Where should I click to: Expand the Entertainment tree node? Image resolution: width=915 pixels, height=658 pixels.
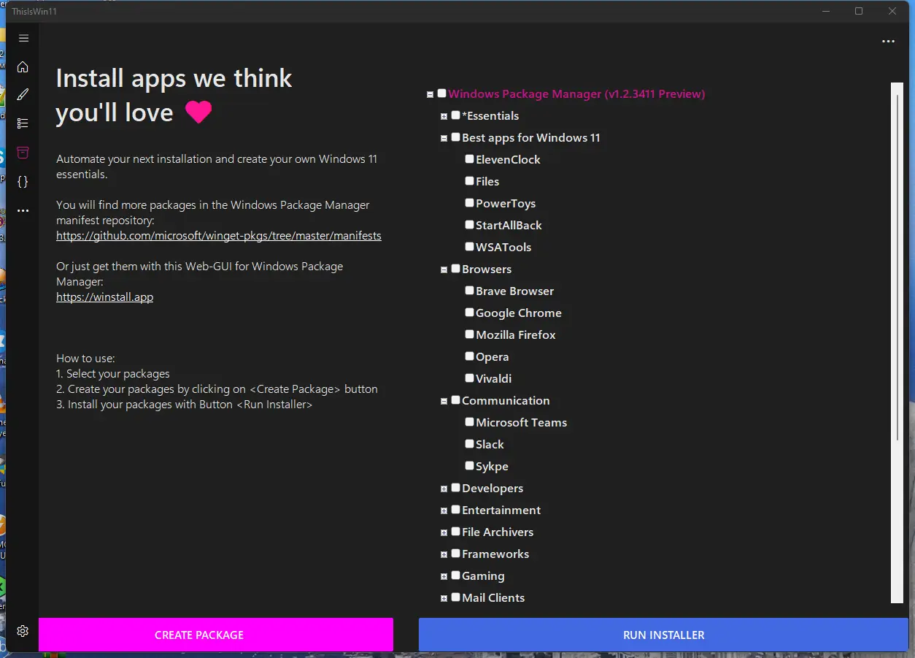pyautogui.click(x=444, y=510)
